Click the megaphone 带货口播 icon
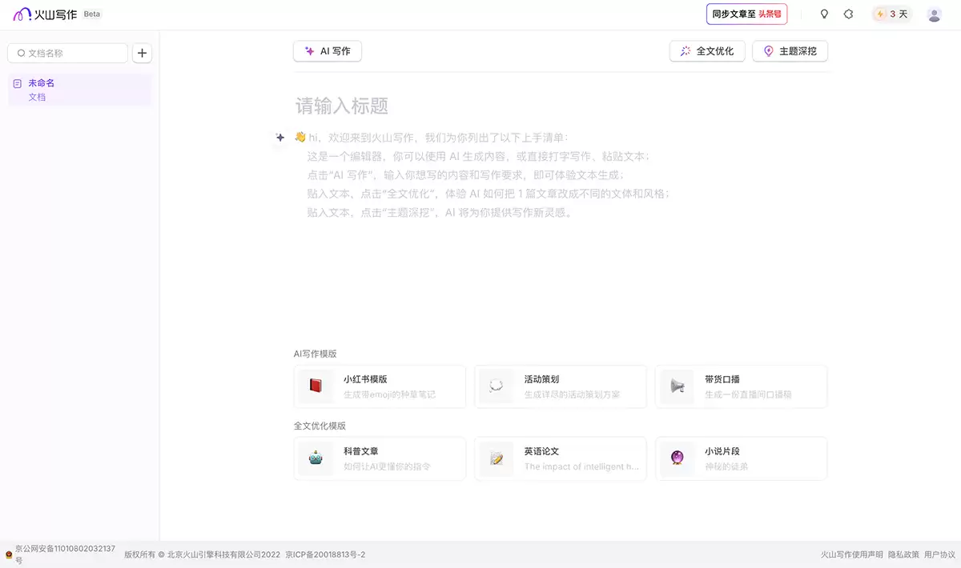Image resolution: width=961 pixels, height=568 pixels. (x=677, y=386)
